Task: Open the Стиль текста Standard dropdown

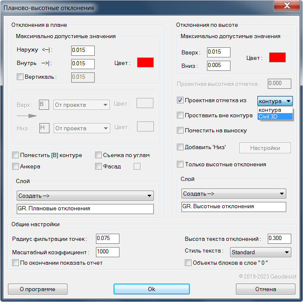Action: point(260,252)
